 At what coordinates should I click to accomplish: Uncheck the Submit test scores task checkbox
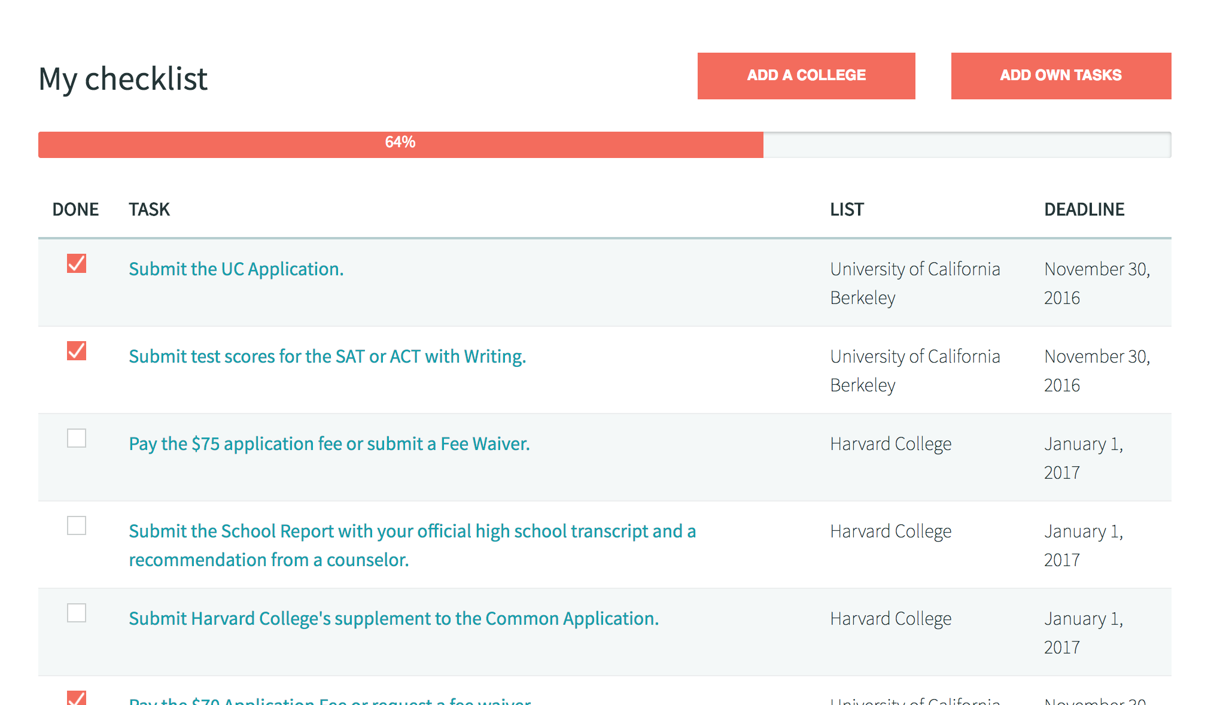(77, 351)
